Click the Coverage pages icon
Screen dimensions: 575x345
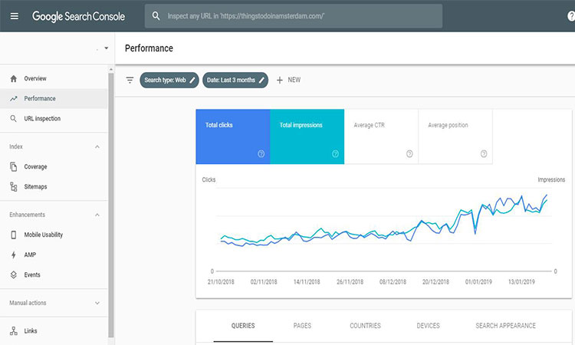click(14, 166)
